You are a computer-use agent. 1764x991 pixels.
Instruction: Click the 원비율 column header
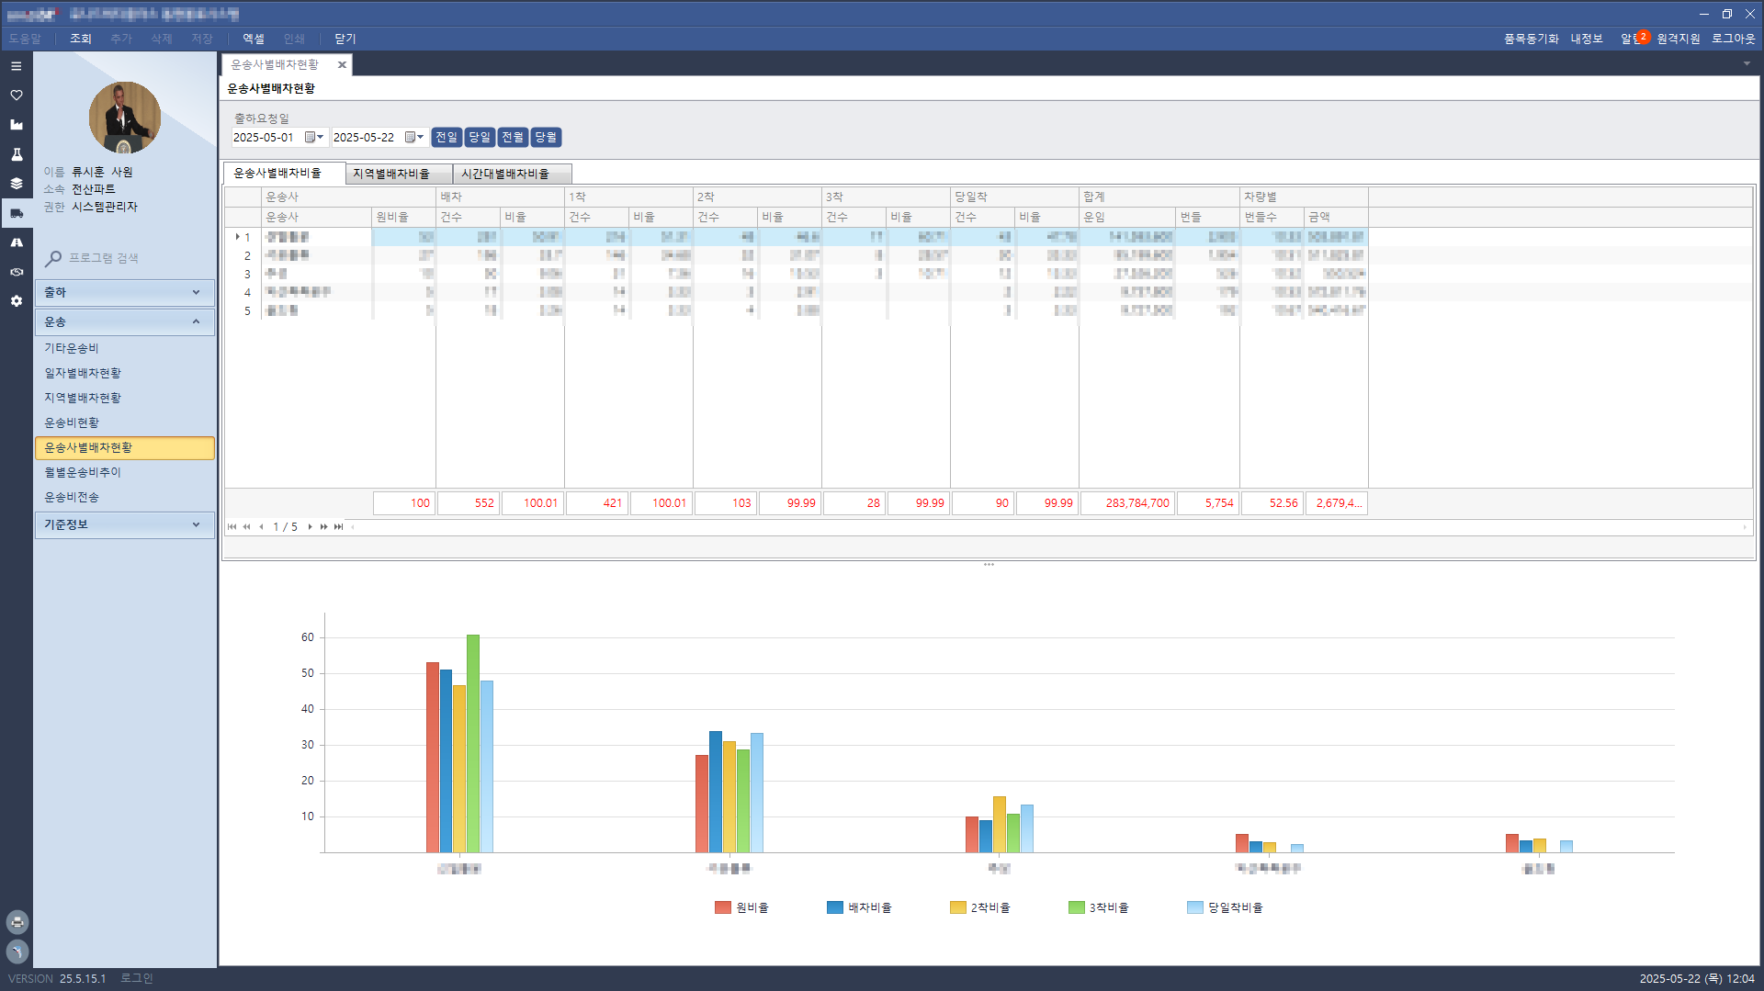tap(404, 218)
